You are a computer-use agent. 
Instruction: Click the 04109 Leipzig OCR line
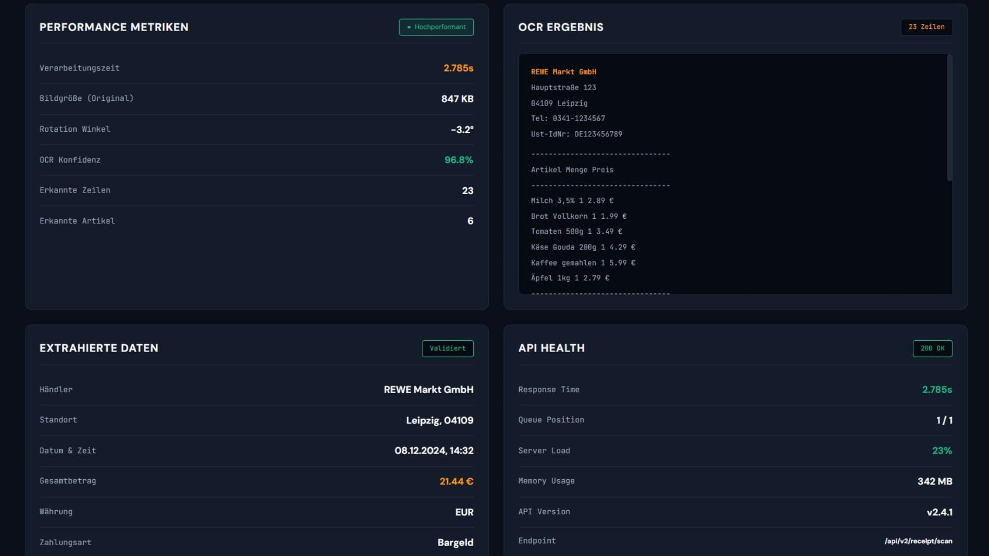(559, 103)
